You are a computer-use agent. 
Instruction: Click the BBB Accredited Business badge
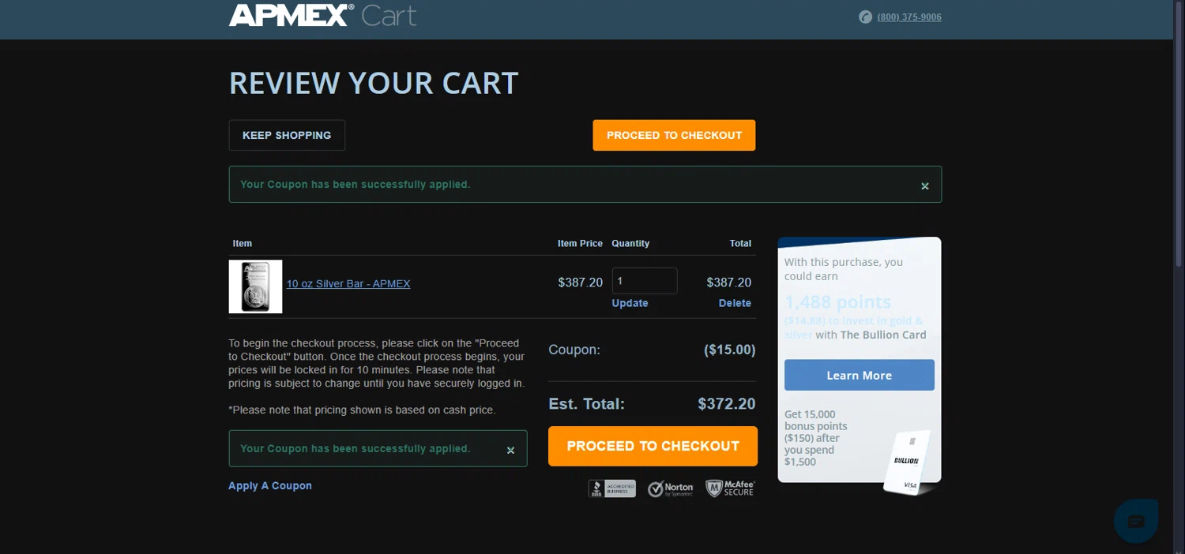pyautogui.click(x=612, y=488)
